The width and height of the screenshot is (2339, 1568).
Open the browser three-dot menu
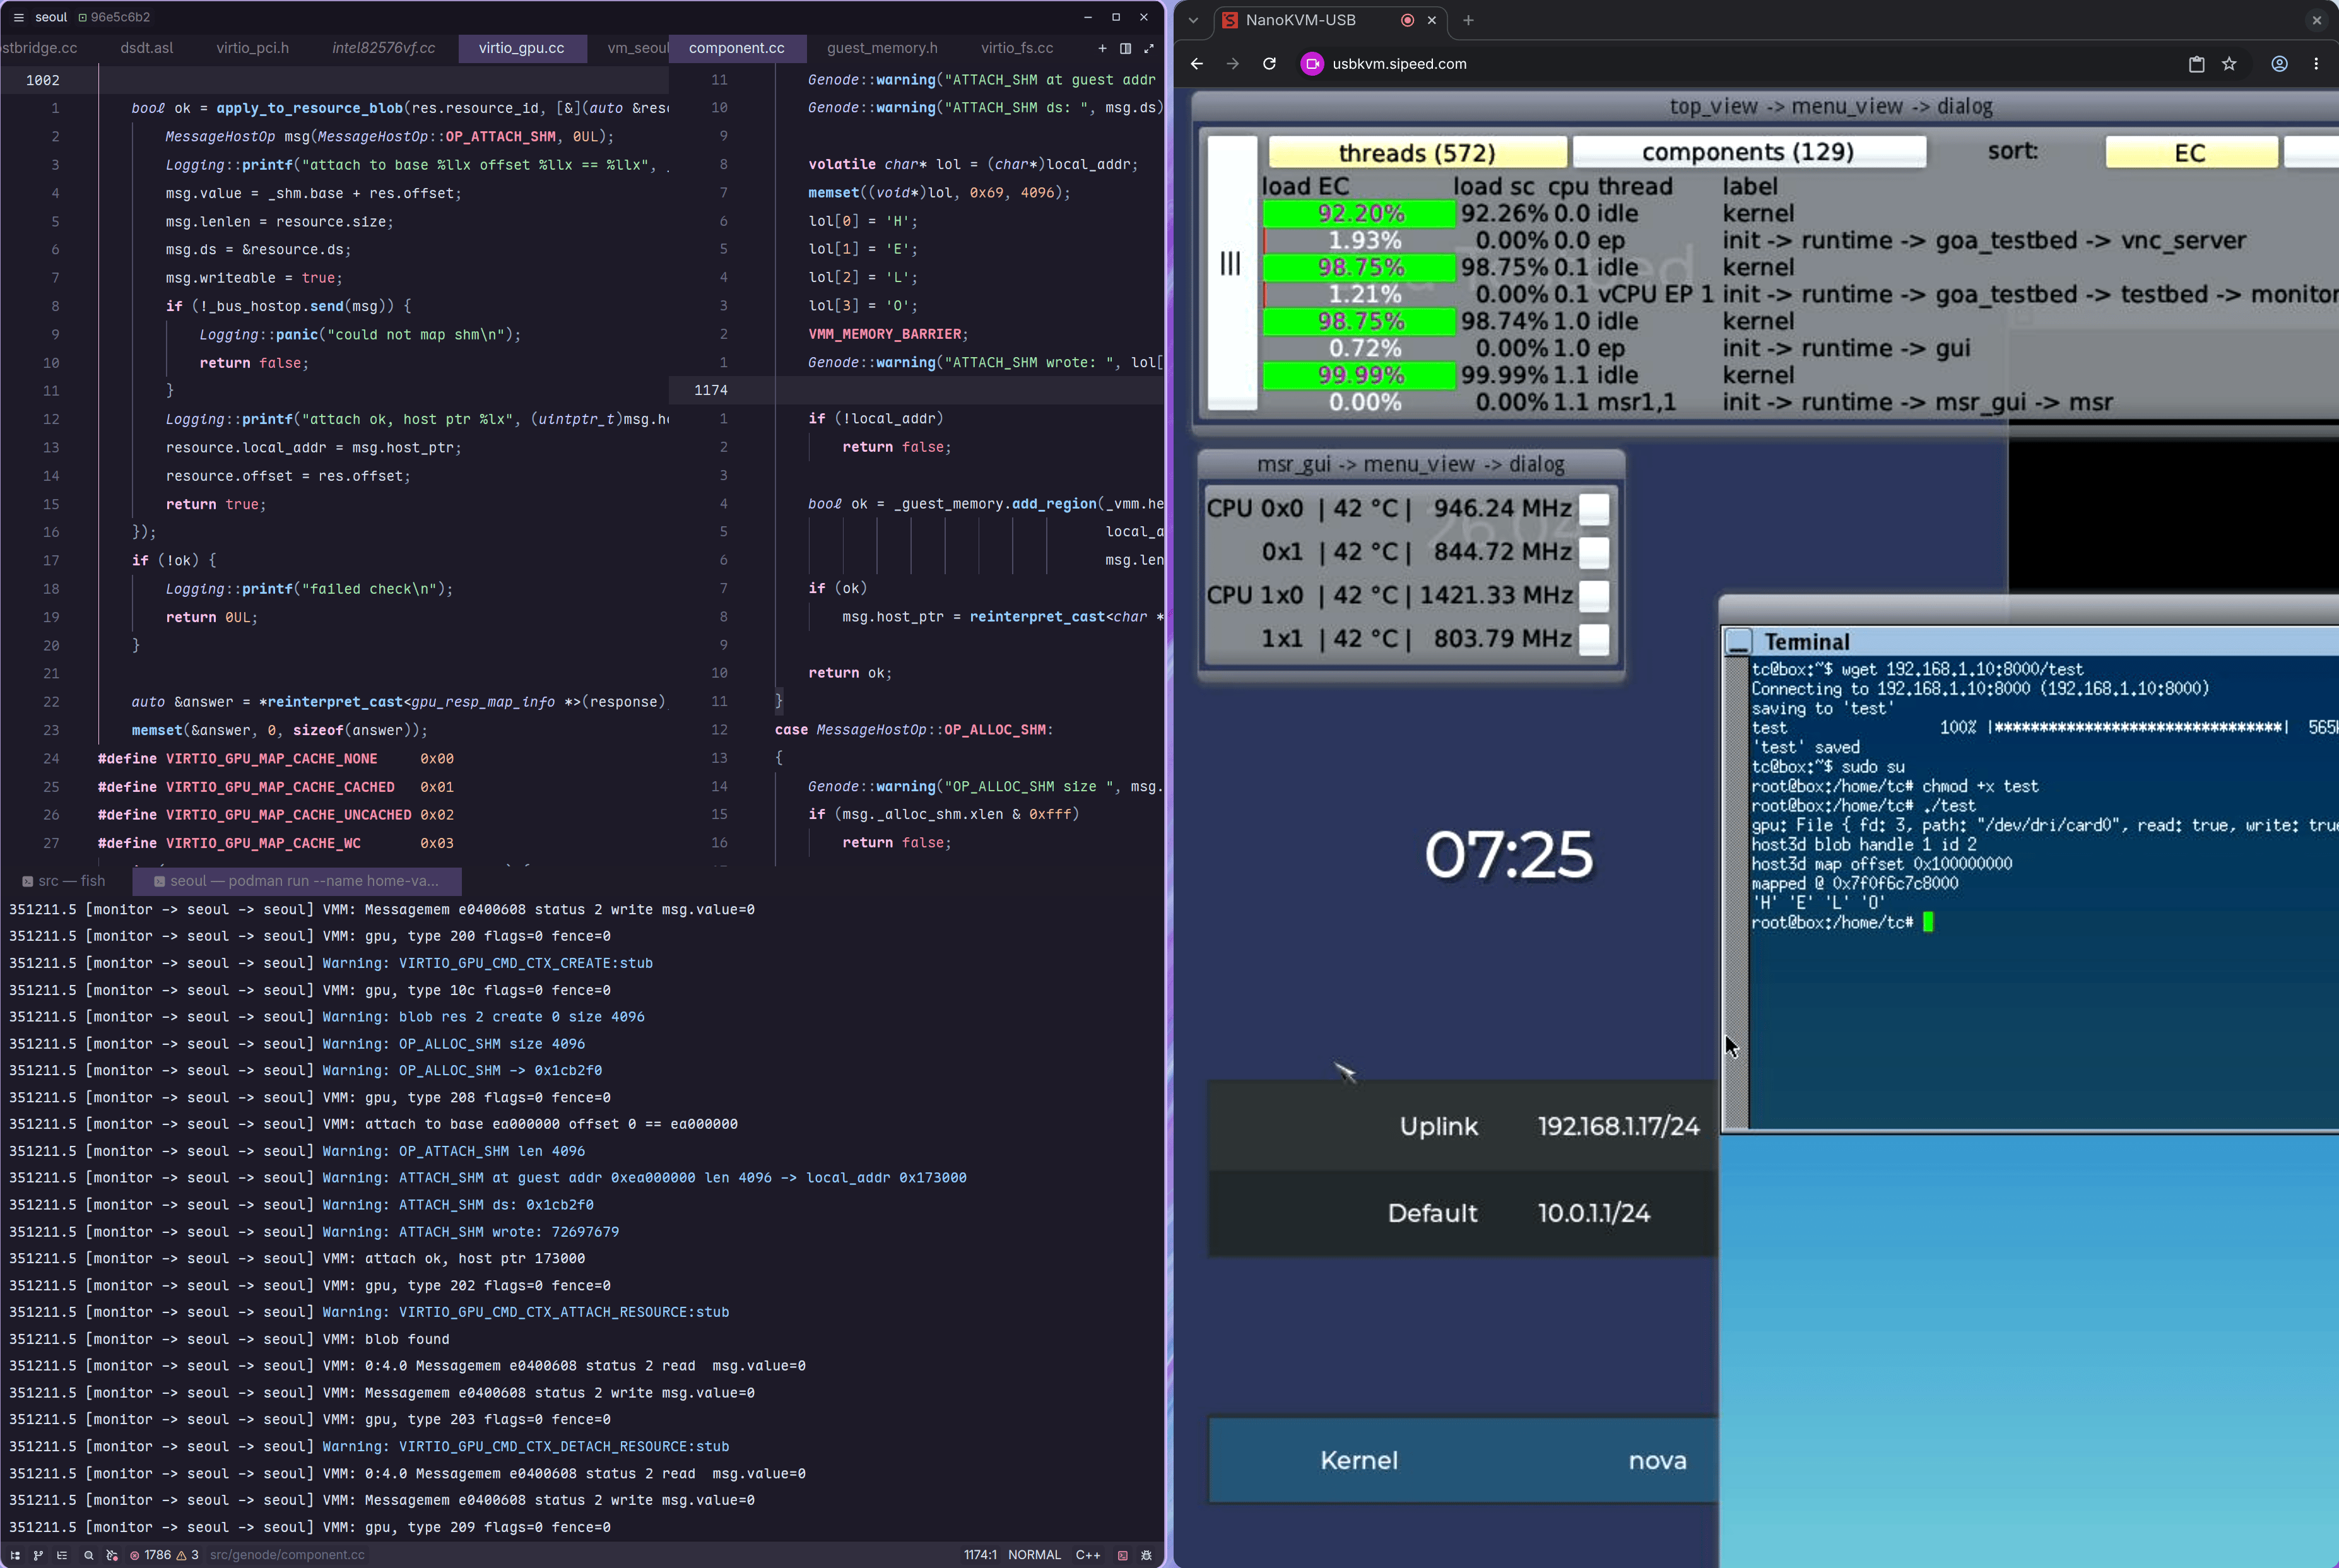tap(2316, 64)
